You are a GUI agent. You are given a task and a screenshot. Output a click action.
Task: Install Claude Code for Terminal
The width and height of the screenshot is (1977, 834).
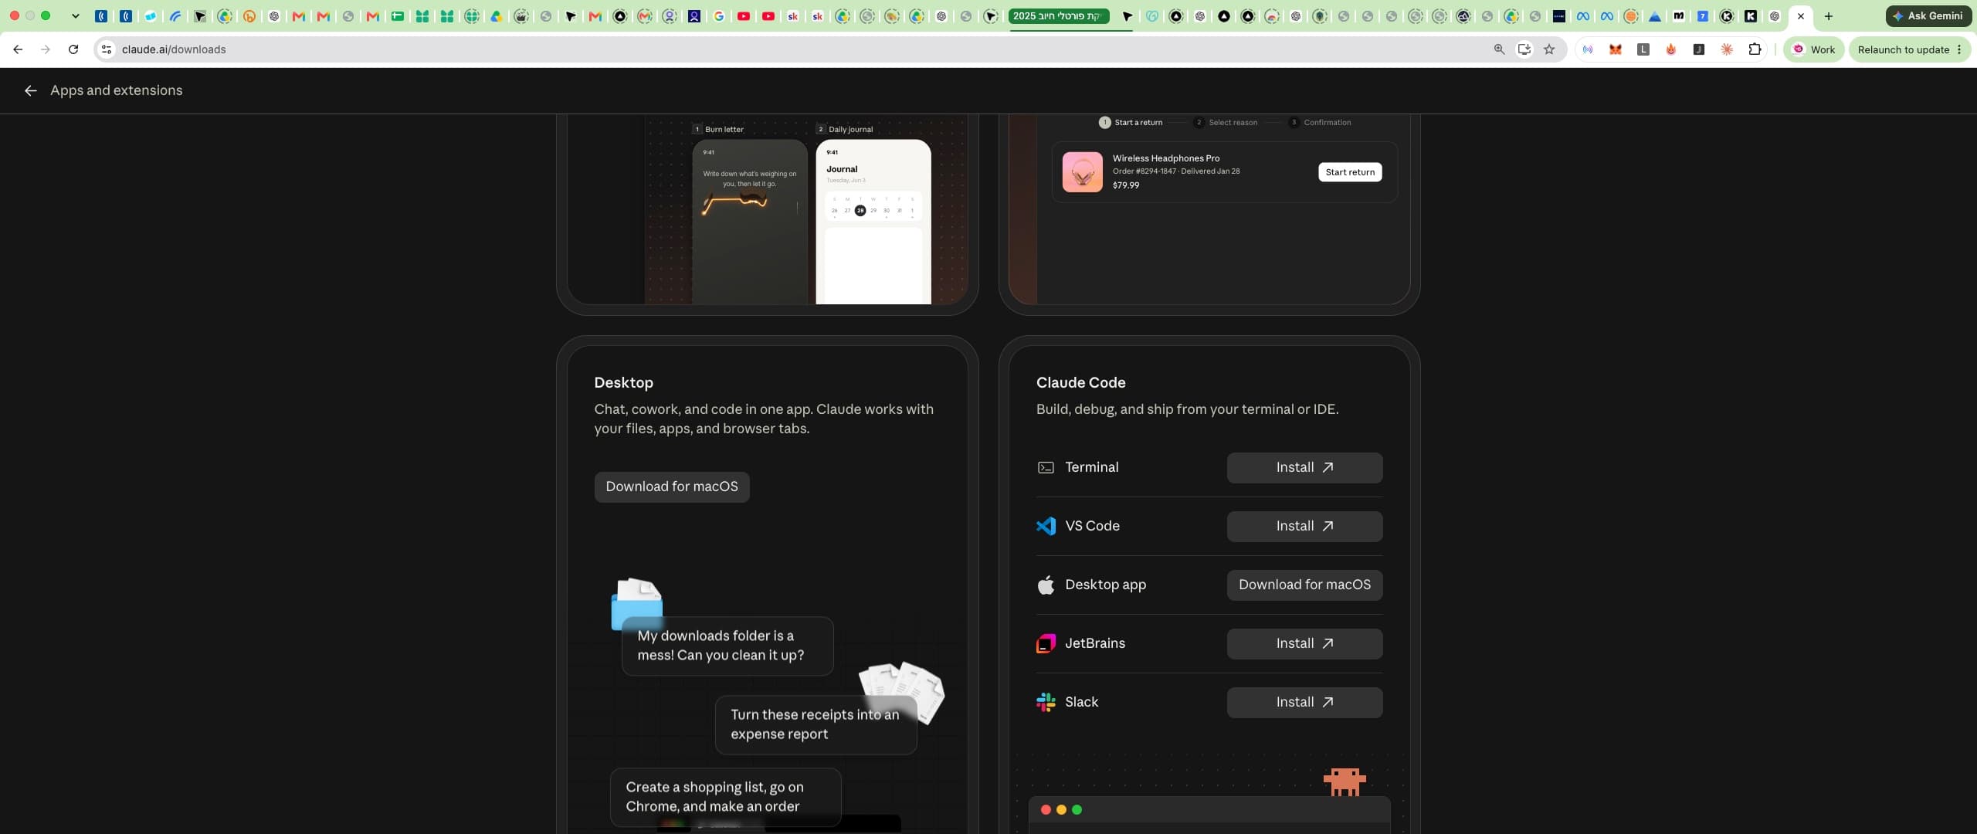click(x=1304, y=468)
